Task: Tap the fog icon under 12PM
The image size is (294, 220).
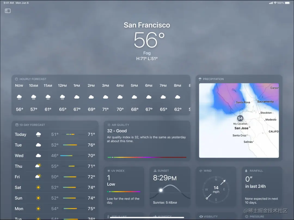Action: 62,97
